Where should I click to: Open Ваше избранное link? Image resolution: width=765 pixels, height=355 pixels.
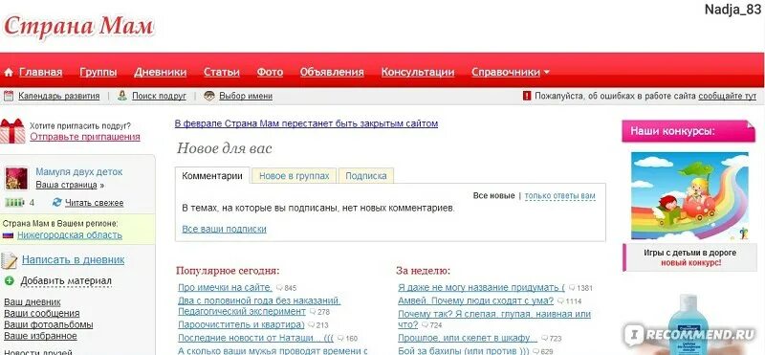tap(40, 336)
